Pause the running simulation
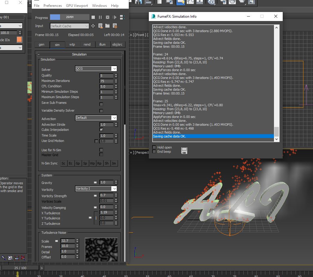313x277 pixels. [x=100, y=17]
